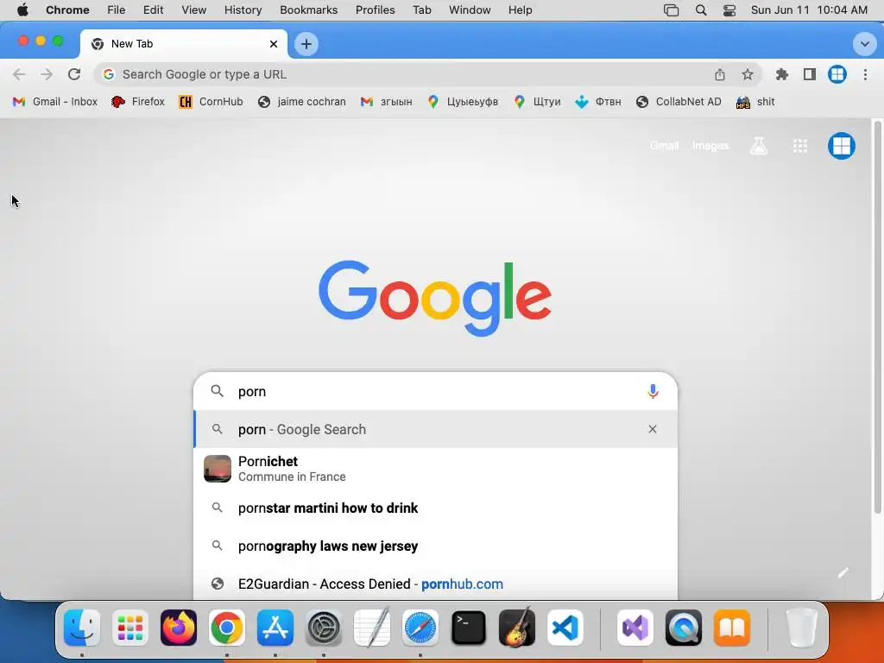Image resolution: width=884 pixels, height=663 pixels.
Task: Open the File menu
Action: click(117, 10)
